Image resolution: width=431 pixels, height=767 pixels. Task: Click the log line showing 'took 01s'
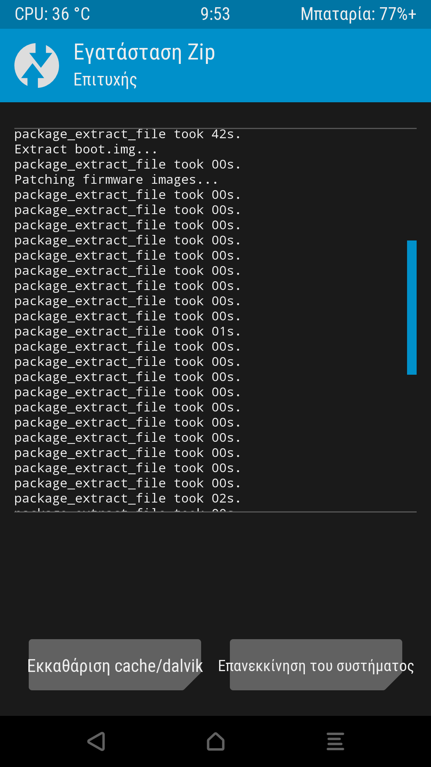[128, 332]
